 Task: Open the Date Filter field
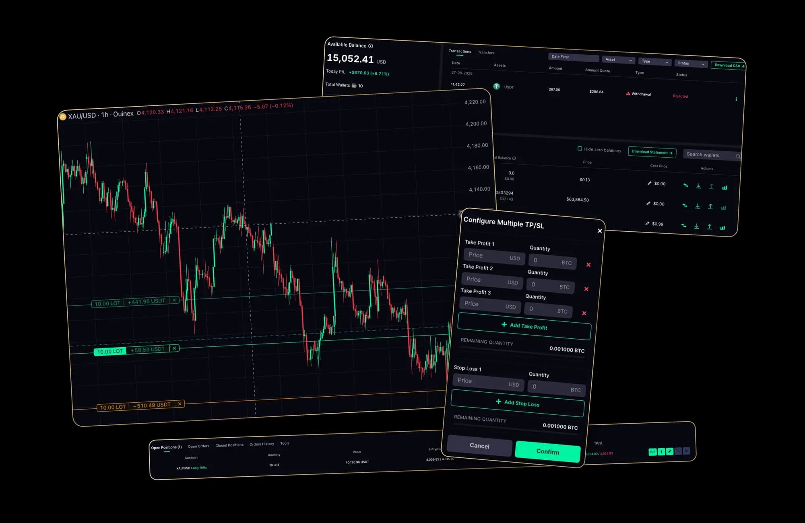pyautogui.click(x=574, y=57)
